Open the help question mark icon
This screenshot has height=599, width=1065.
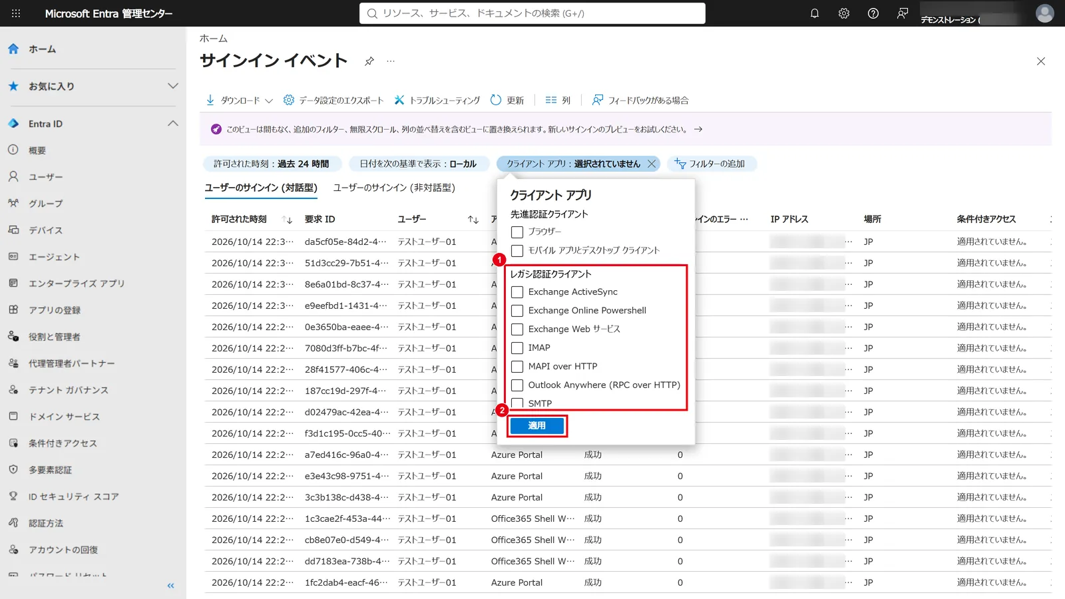tap(873, 13)
